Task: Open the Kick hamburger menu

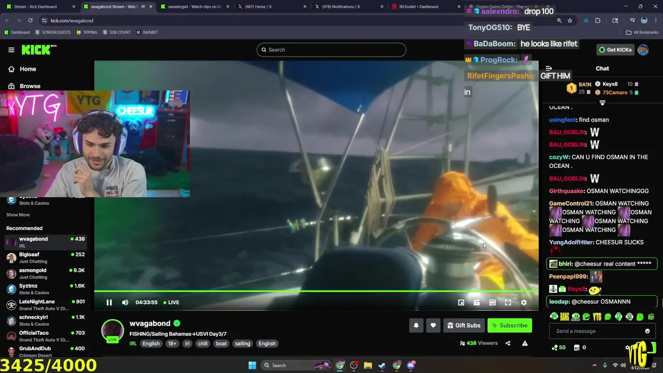Action: 11,50
